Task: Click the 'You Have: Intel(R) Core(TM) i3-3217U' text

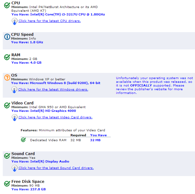Action: tap(58, 15)
